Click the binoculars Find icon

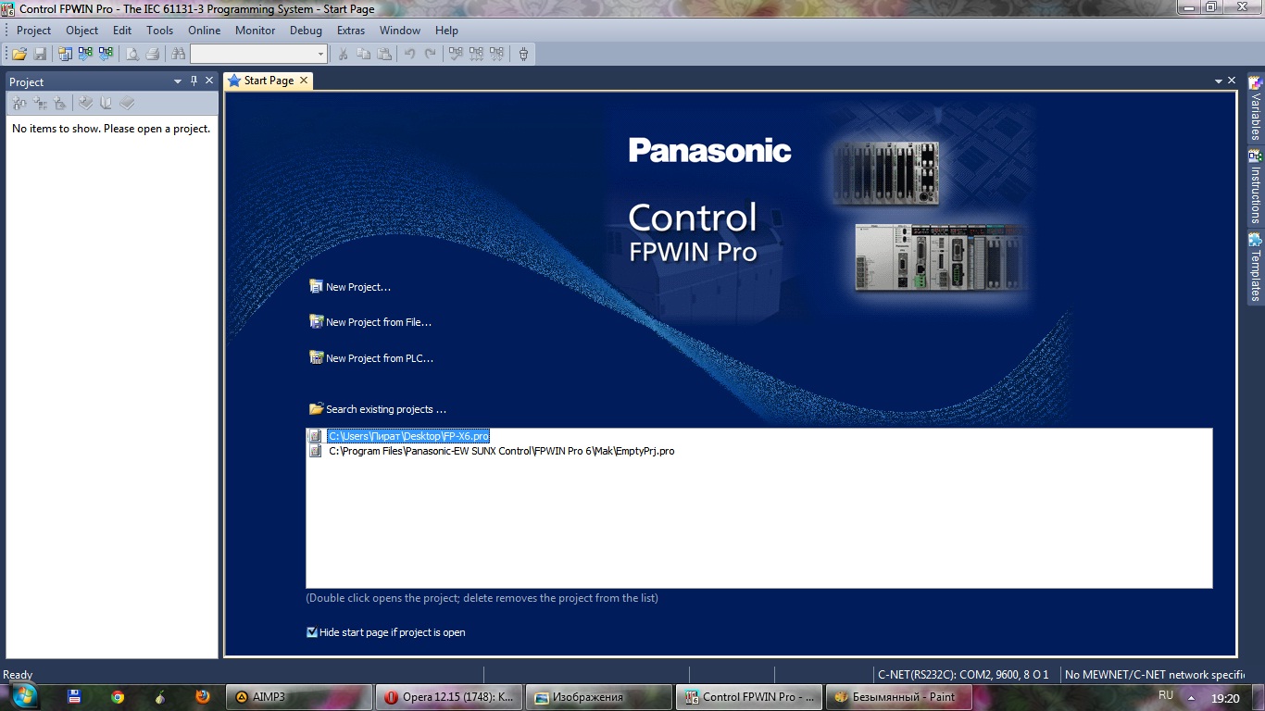pos(179,54)
